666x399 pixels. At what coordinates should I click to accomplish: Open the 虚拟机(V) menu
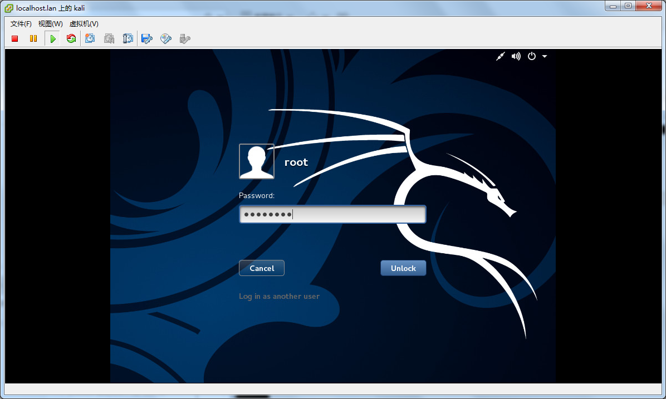click(x=84, y=24)
